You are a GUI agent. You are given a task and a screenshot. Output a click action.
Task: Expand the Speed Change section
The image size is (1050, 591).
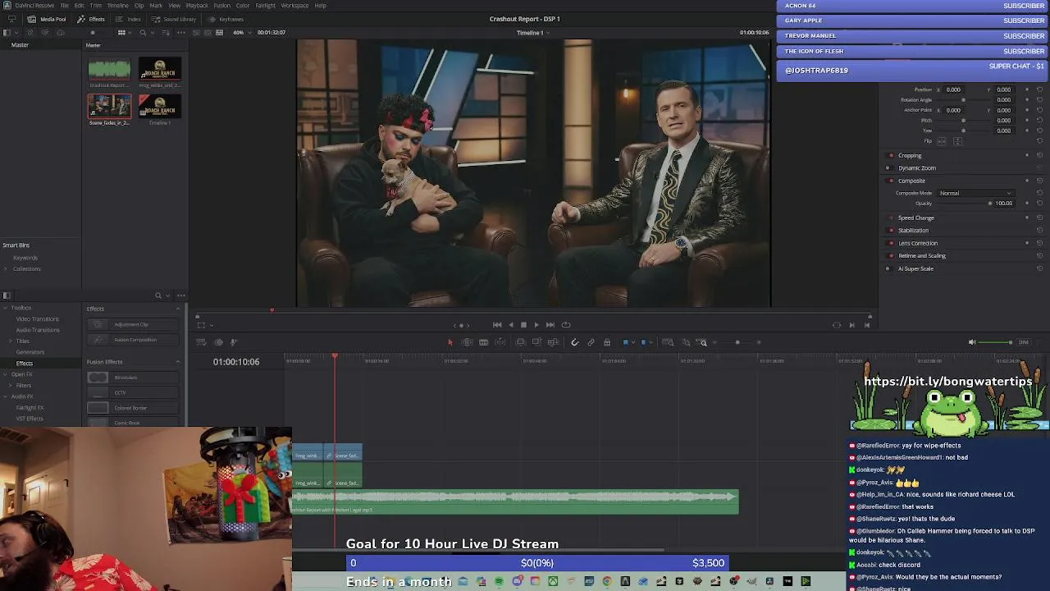(915, 218)
